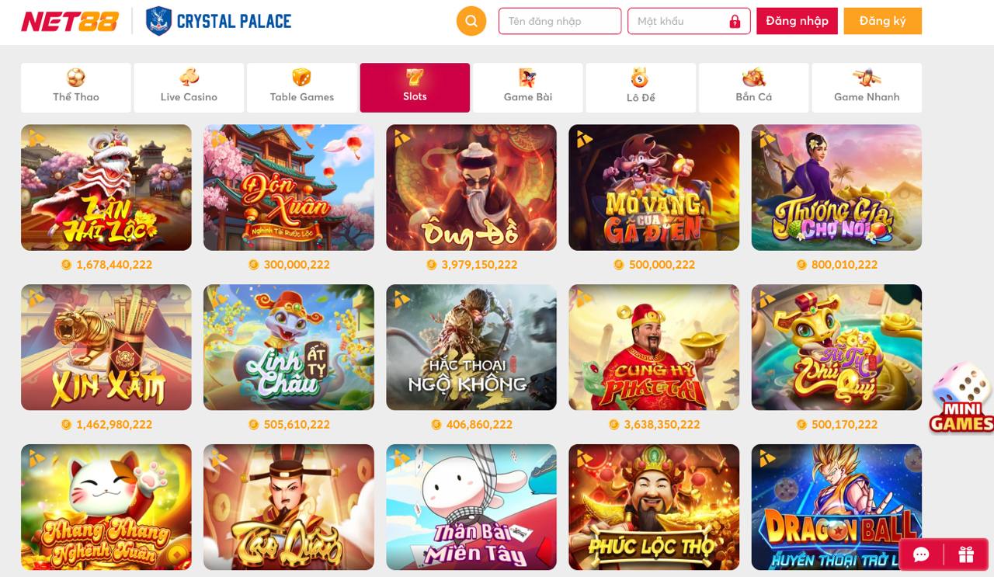Screen dimensions: 994x577
Task: Click the Đăng nhập login button
Action: click(x=797, y=21)
